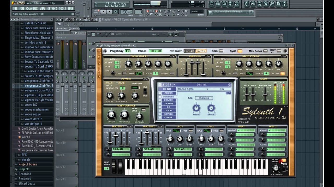Change Oscillator B1 WAVE shape selector

click(139, 74)
